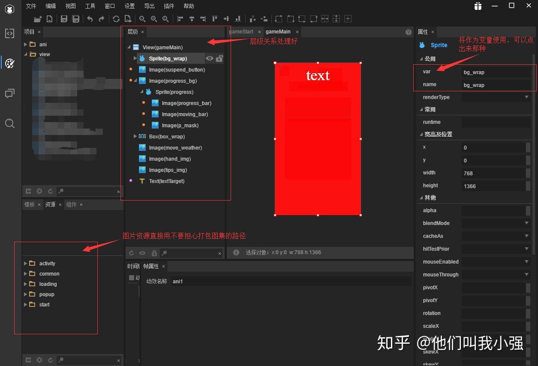Click the refresh icon in the toolbar
Image resolution: width=538 pixels, height=366 pixels.
(116, 19)
